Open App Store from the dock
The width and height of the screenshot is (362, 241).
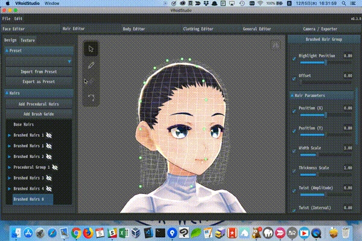pos(28,233)
